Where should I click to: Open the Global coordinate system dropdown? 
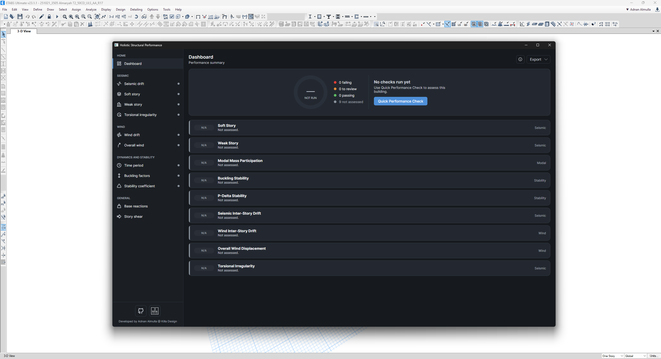coord(635,356)
